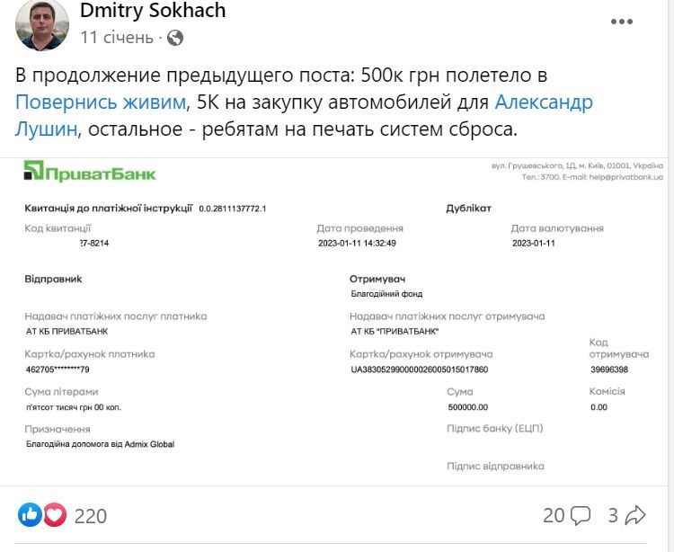Click the share arrow icon
The image size is (674, 552).
point(635,515)
